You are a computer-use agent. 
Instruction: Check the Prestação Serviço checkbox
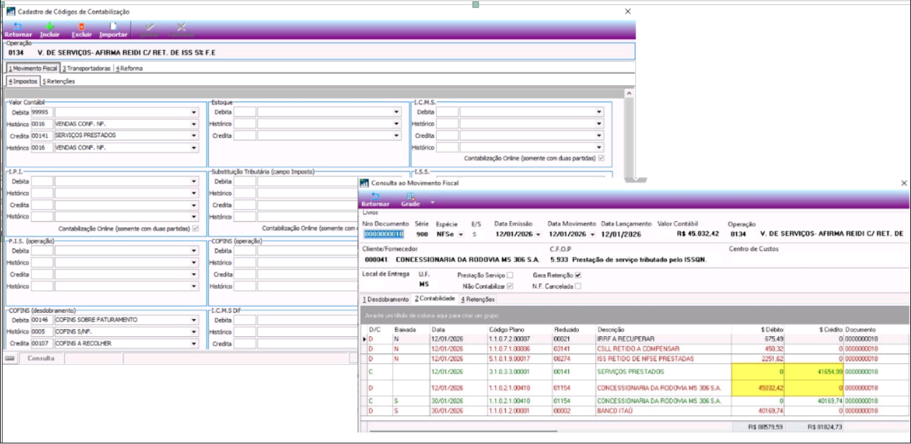[x=510, y=275]
